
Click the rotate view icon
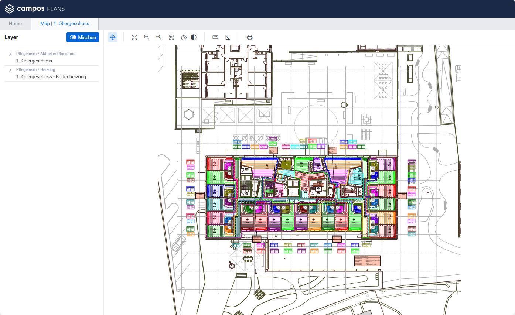(184, 37)
